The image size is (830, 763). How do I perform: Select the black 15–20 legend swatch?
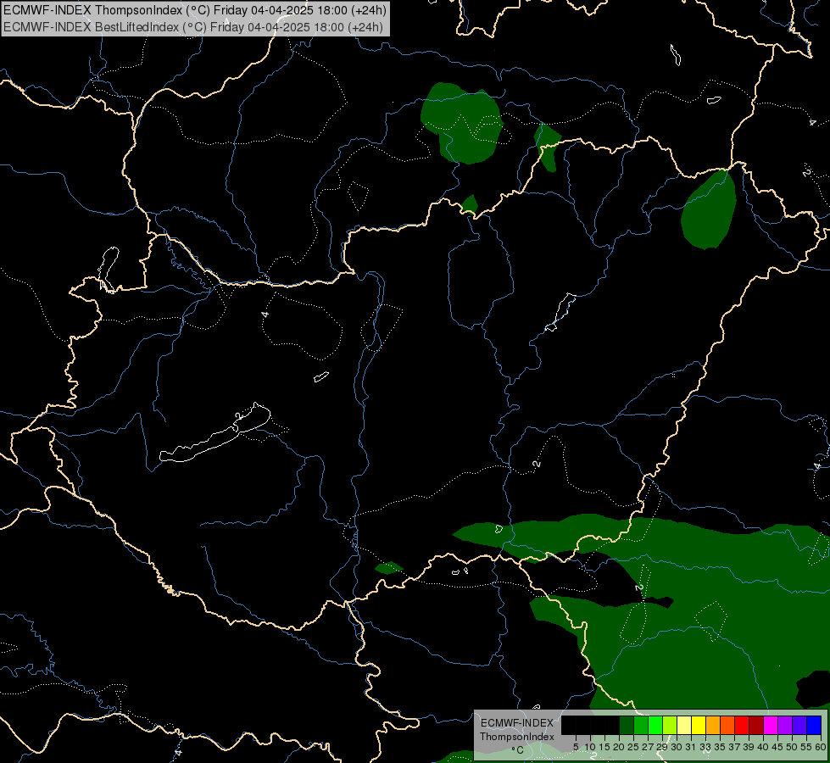click(612, 725)
